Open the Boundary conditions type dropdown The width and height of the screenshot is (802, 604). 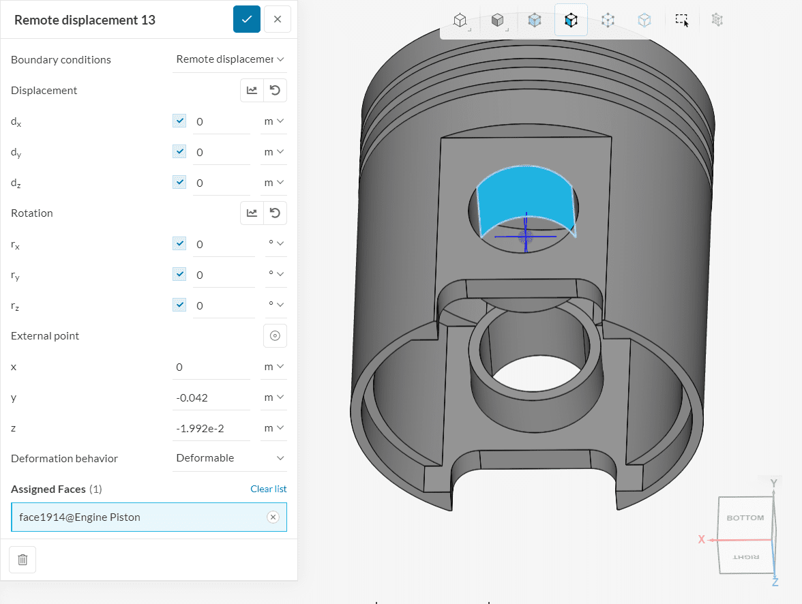pos(230,60)
